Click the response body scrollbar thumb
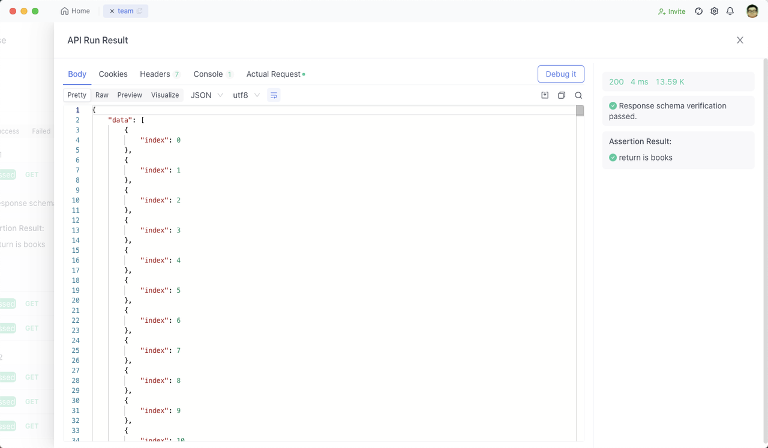Viewport: 768px width, 448px height. point(580,111)
